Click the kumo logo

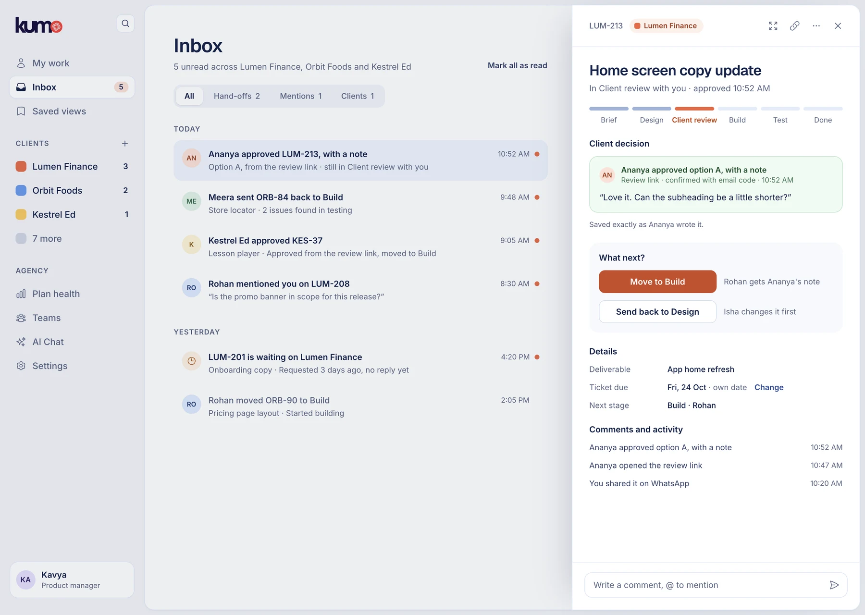pyautogui.click(x=39, y=25)
